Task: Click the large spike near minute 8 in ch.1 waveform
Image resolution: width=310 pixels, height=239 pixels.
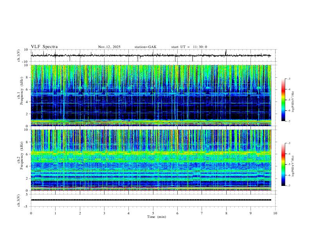Action: point(226,52)
